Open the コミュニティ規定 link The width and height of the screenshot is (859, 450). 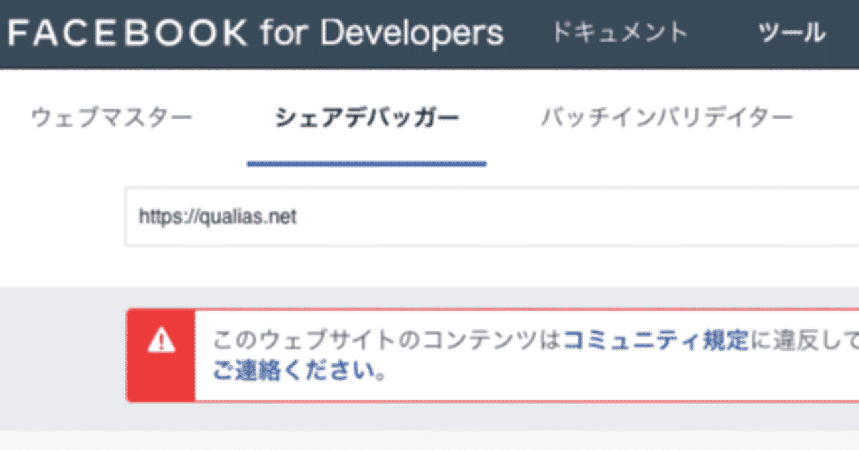point(655,341)
